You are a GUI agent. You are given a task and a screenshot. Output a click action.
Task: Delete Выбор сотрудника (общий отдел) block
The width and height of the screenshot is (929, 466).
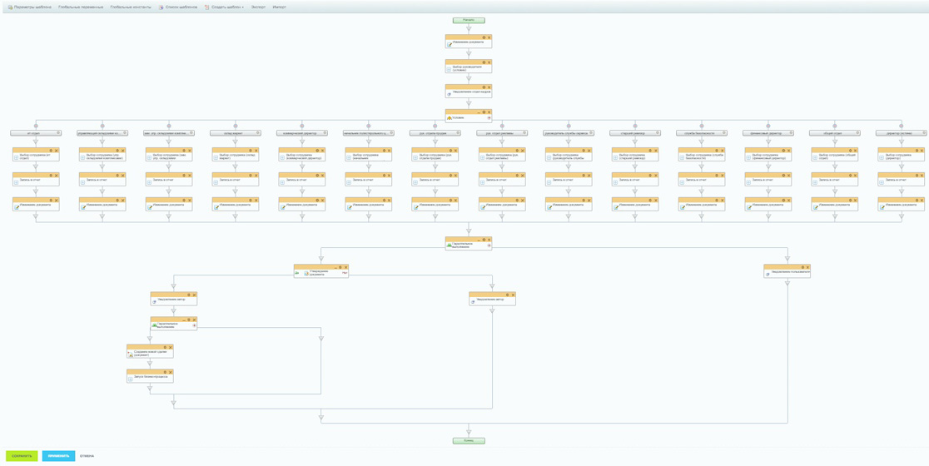[853, 151]
